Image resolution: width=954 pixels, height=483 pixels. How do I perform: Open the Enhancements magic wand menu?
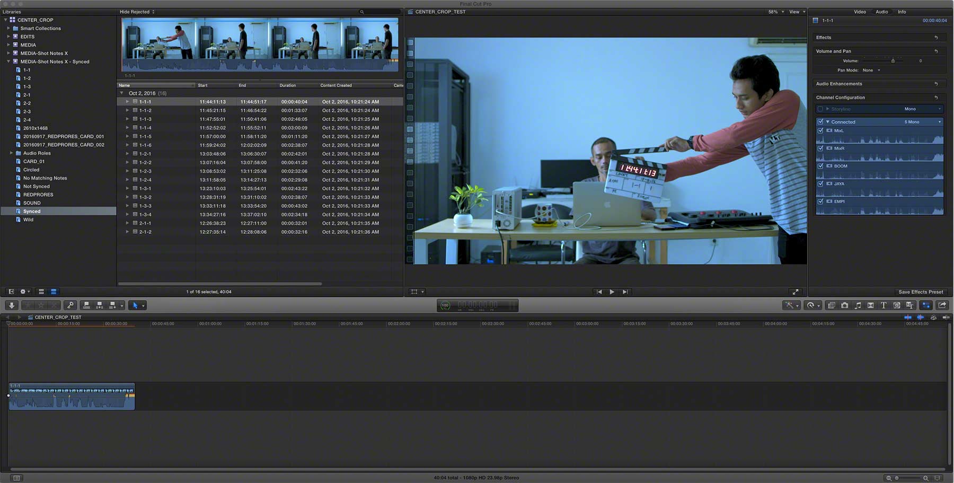(790, 305)
